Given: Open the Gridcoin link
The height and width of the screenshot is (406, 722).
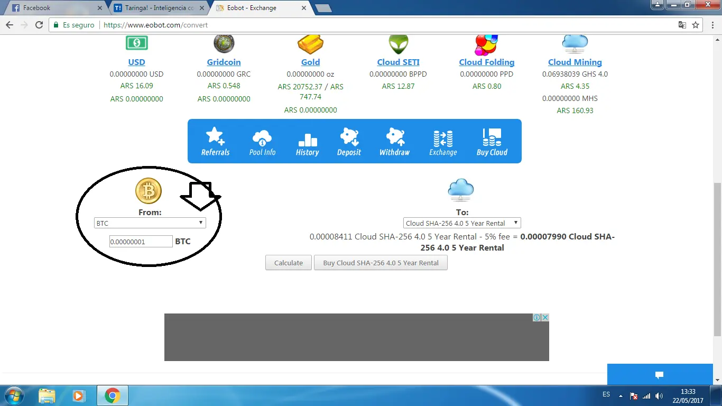Looking at the screenshot, I should [x=224, y=62].
